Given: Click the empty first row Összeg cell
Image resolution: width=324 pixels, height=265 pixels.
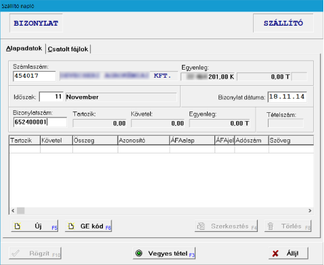Looking at the screenshot, I should click(95, 149).
